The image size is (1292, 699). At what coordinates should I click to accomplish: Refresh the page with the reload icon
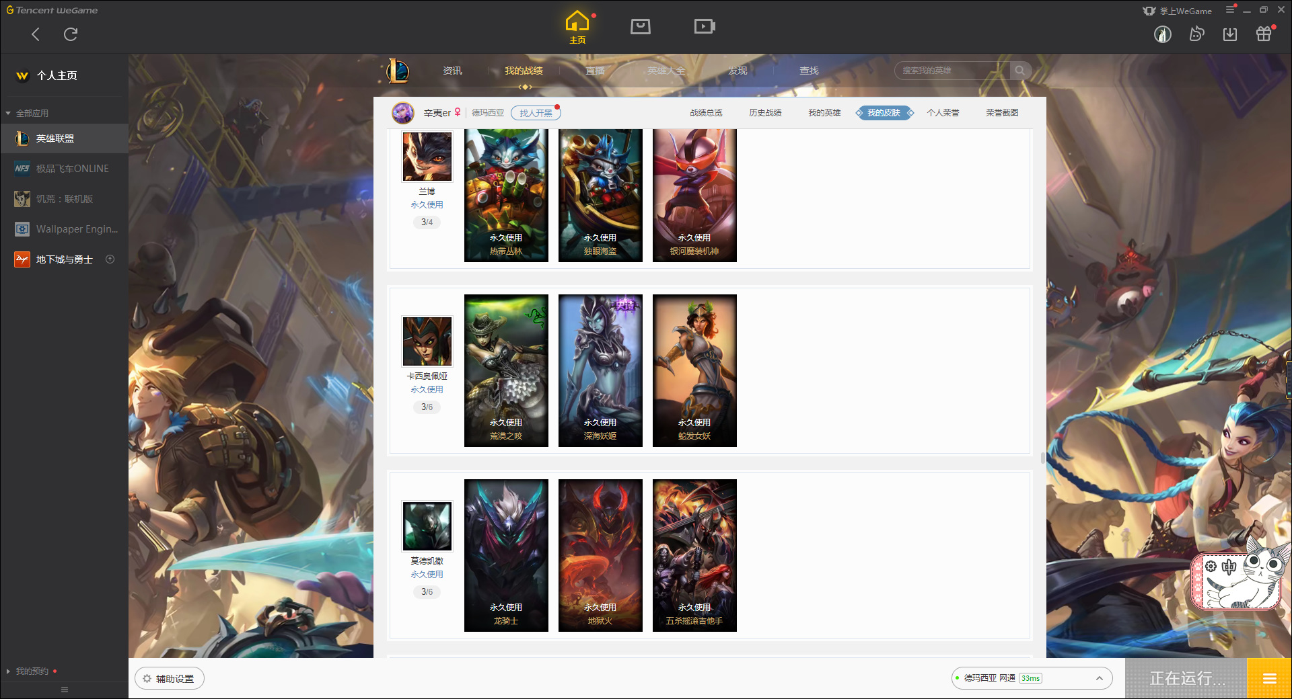pos(71,34)
